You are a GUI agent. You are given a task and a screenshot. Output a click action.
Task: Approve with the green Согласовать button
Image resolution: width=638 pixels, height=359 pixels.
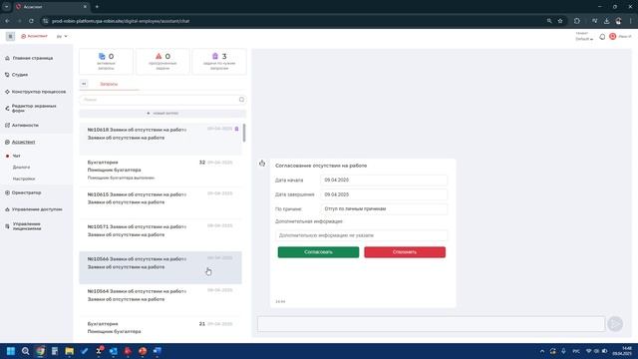(318, 252)
